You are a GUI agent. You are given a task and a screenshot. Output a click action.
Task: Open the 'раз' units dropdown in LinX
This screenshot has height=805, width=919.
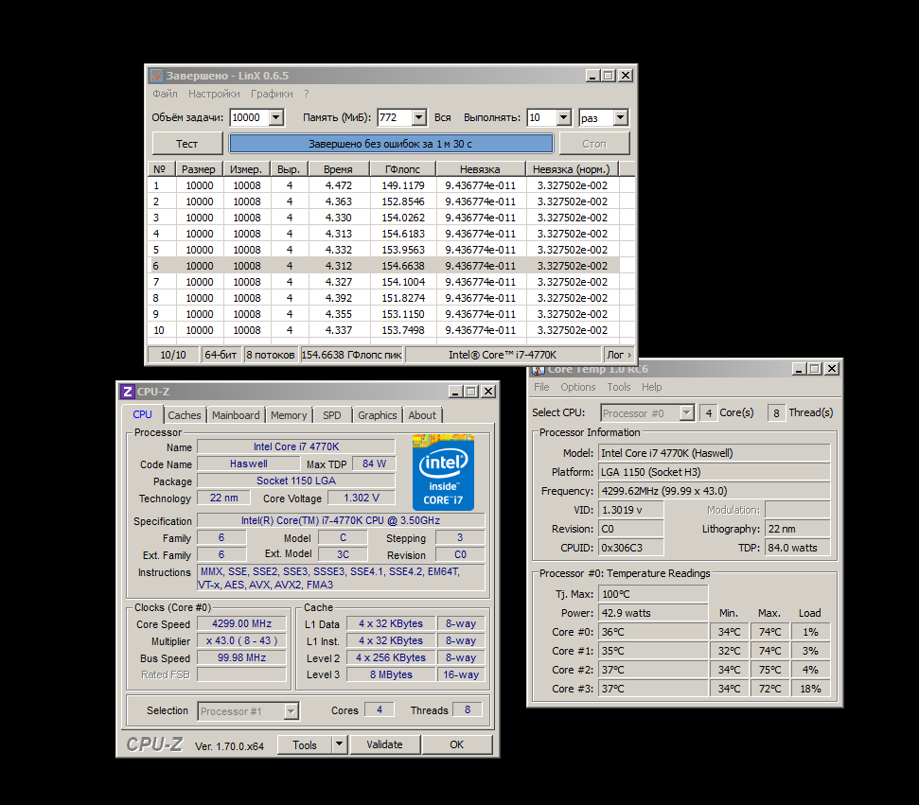click(x=620, y=117)
